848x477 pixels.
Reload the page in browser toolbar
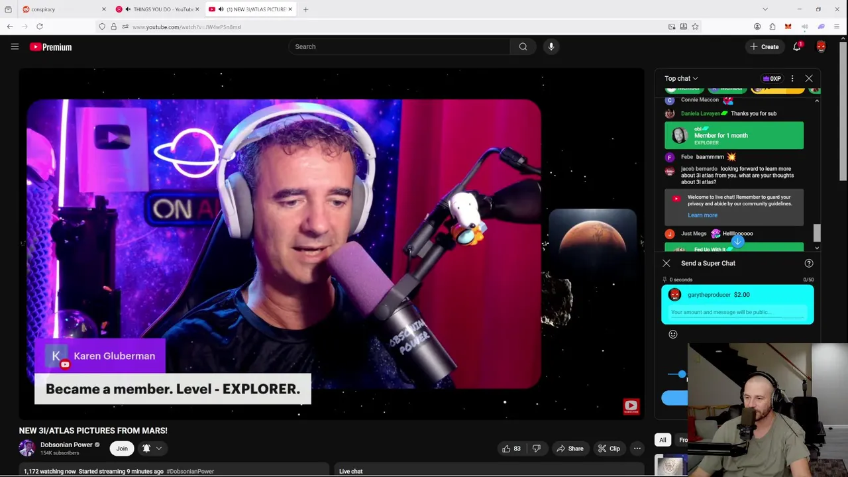pyautogui.click(x=40, y=26)
